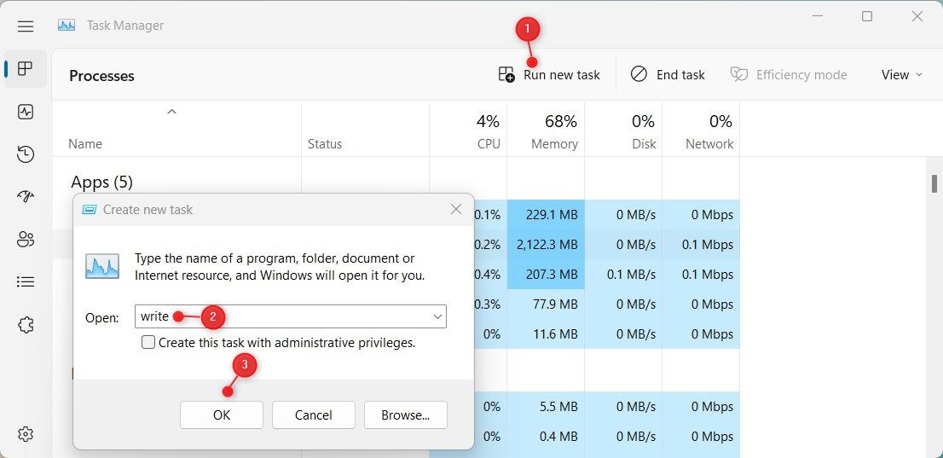Viewport: 943px width, 458px height.
Task: Open the App history sidebar icon
Action: [26, 154]
